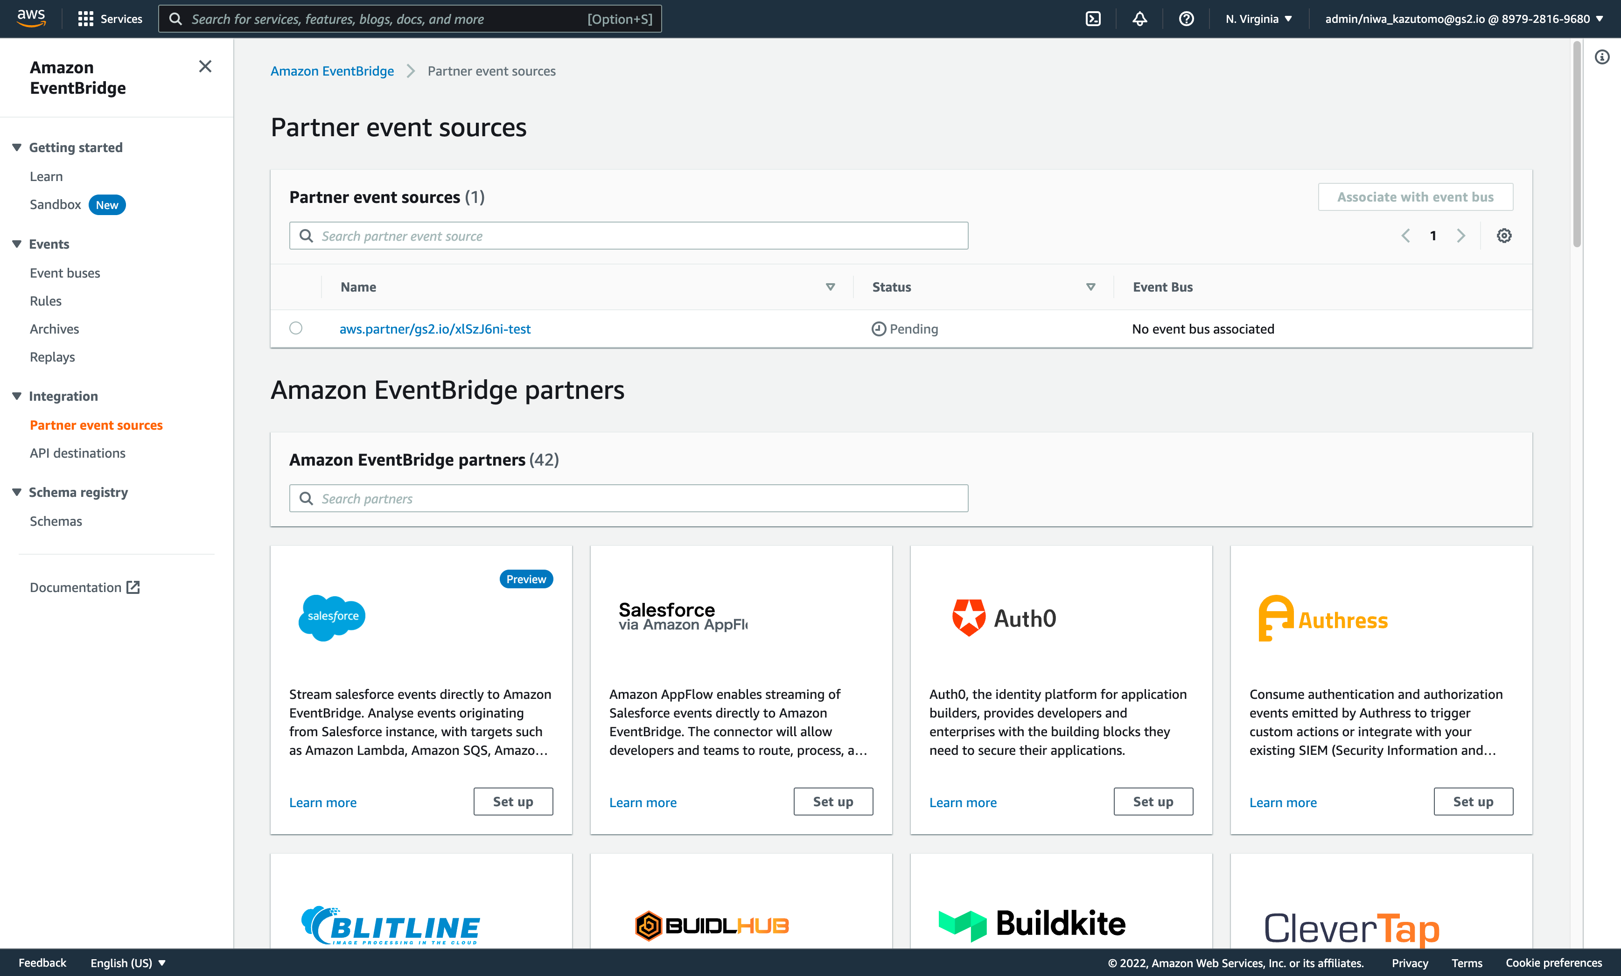
Task: Set up the Auth0 partner
Action: (x=1153, y=802)
